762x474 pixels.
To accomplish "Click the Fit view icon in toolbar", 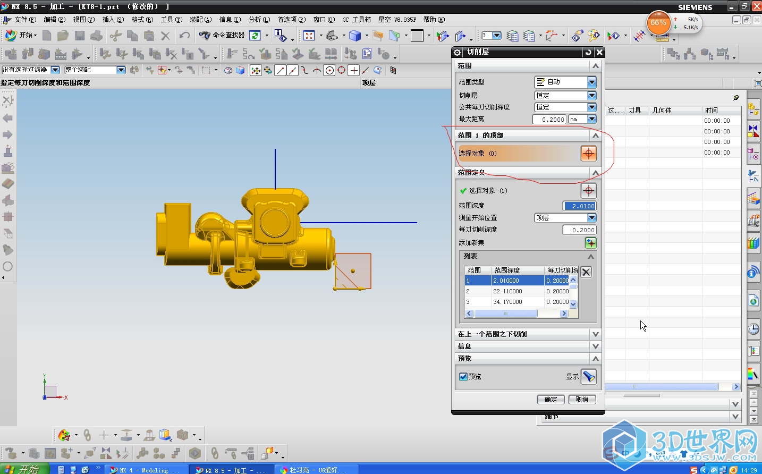I will tap(309, 36).
